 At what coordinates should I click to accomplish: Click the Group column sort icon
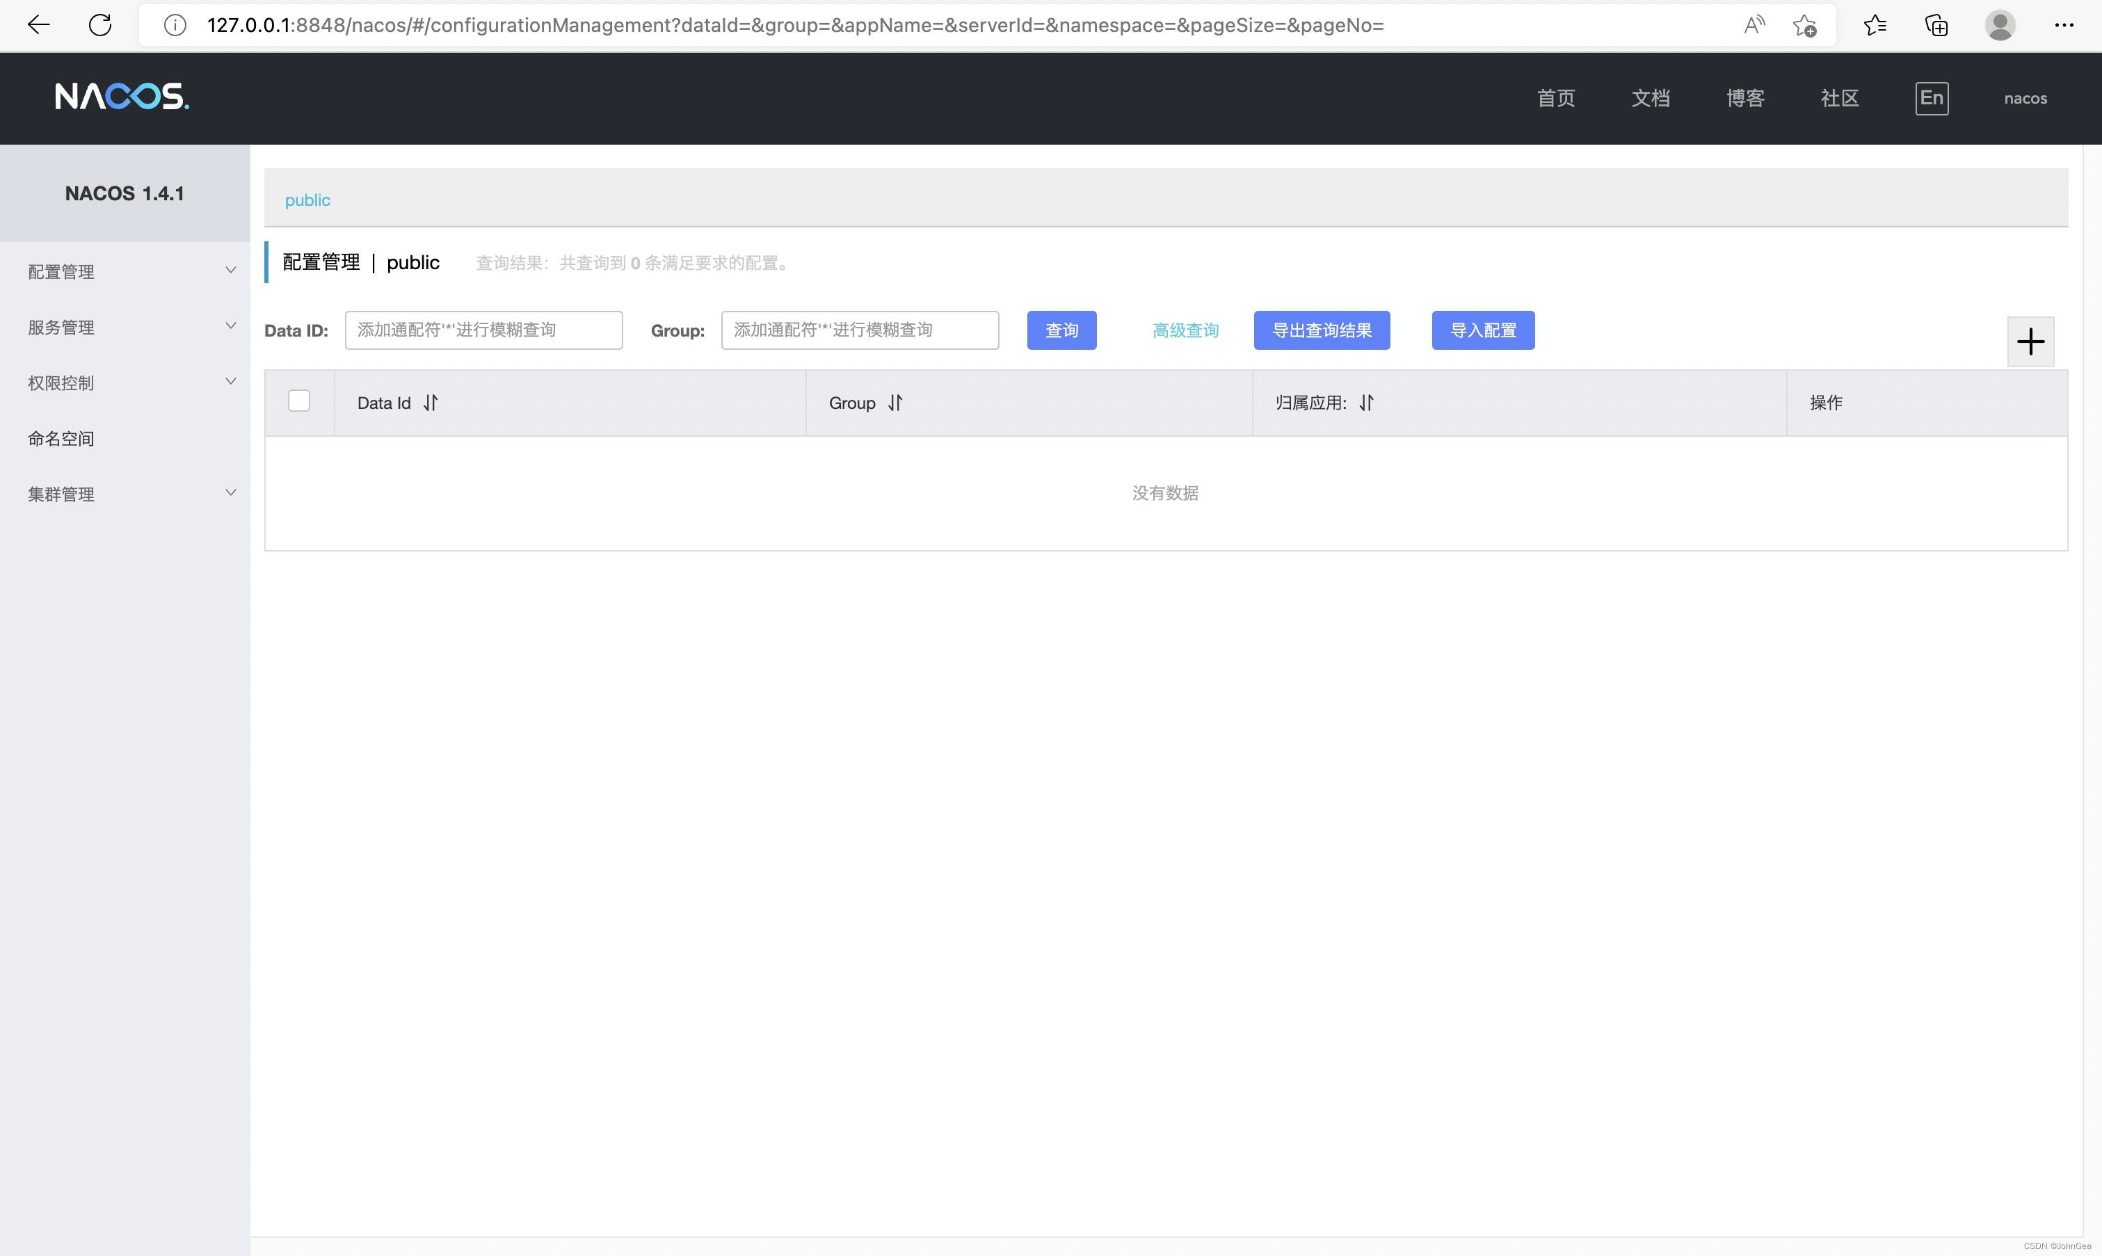[x=895, y=403]
